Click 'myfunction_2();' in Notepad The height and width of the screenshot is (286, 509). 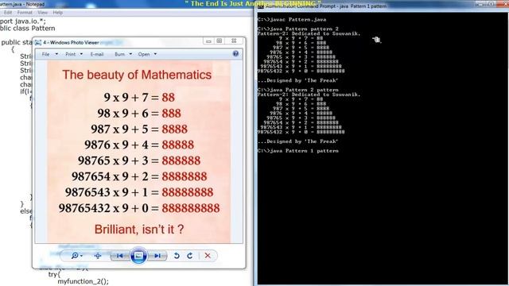click(x=83, y=281)
